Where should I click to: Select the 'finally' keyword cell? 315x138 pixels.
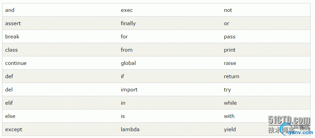128,23
